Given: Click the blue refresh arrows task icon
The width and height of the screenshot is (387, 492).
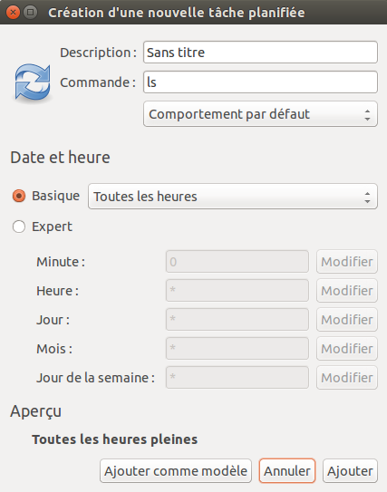Looking at the screenshot, I should pyautogui.click(x=33, y=82).
